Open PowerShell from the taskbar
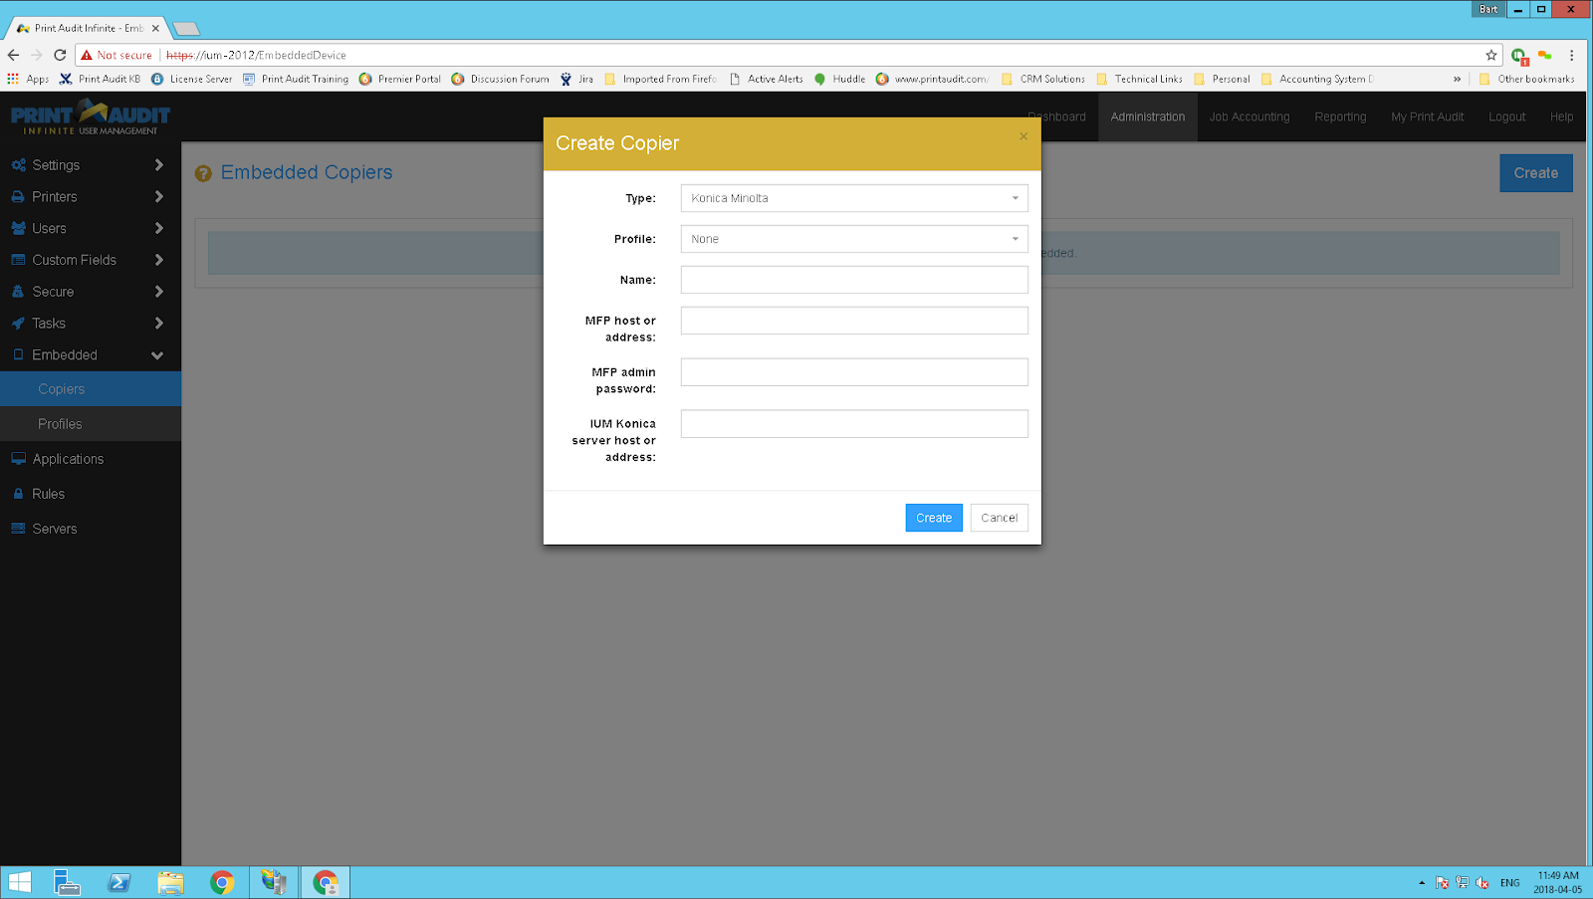Screen dimensions: 1593x899 coord(118,882)
